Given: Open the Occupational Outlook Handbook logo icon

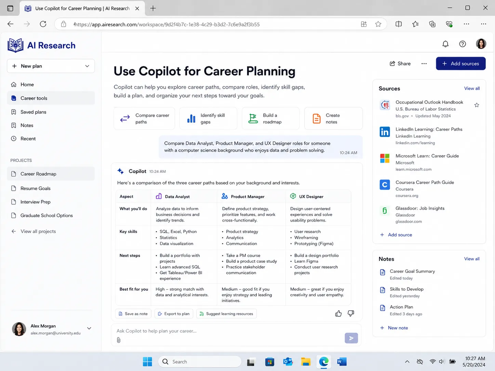Looking at the screenshot, I should pos(385,105).
